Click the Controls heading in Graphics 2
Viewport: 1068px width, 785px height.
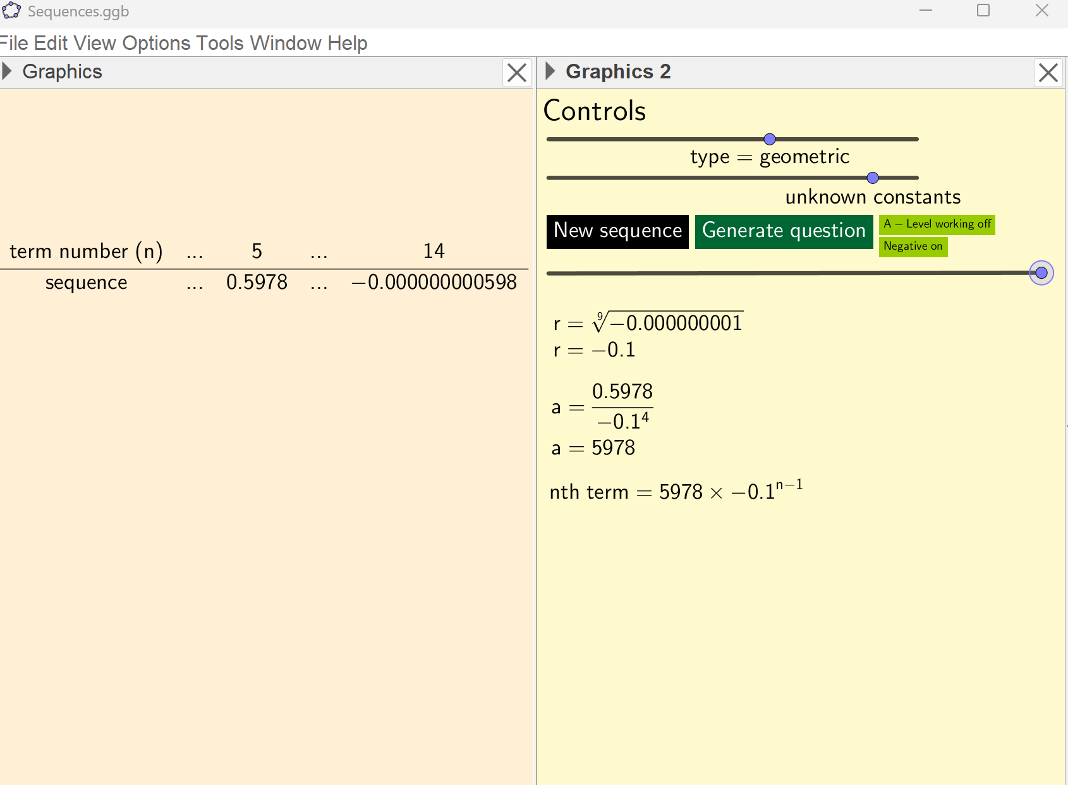(594, 111)
